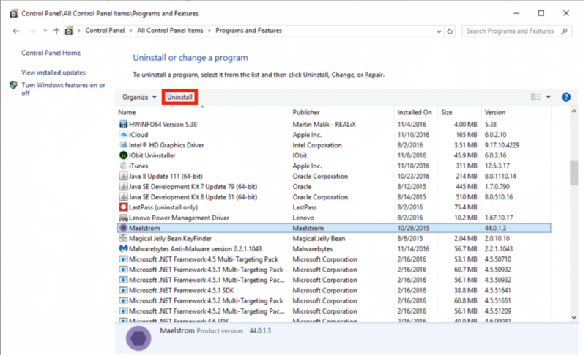Click the Java SE Development Kit 7 icon

pyautogui.click(x=123, y=186)
